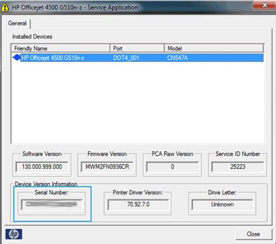276x244 pixels.
Task: Click the HP logo icon
Action: coord(14,234)
